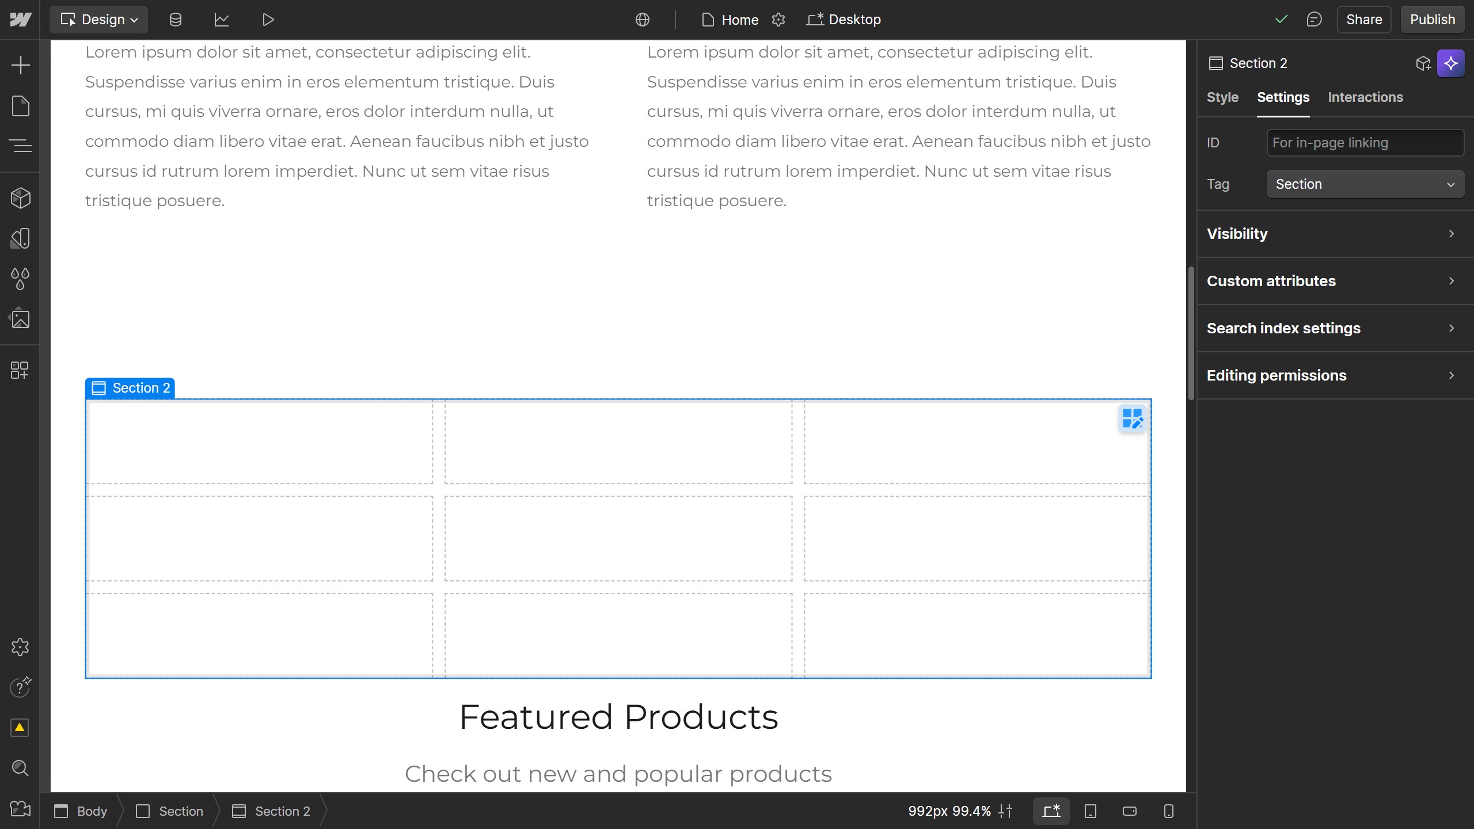Open the Add Elements panel
This screenshot has height=829, width=1474.
point(21,64)
